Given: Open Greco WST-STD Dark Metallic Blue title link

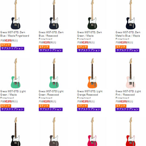Looking at the screenshot, I should [x=128, y=35].
